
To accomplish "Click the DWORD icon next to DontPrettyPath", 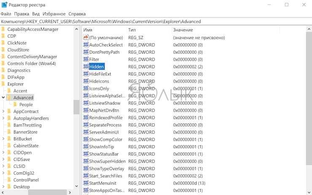I will tap(86, 52).
